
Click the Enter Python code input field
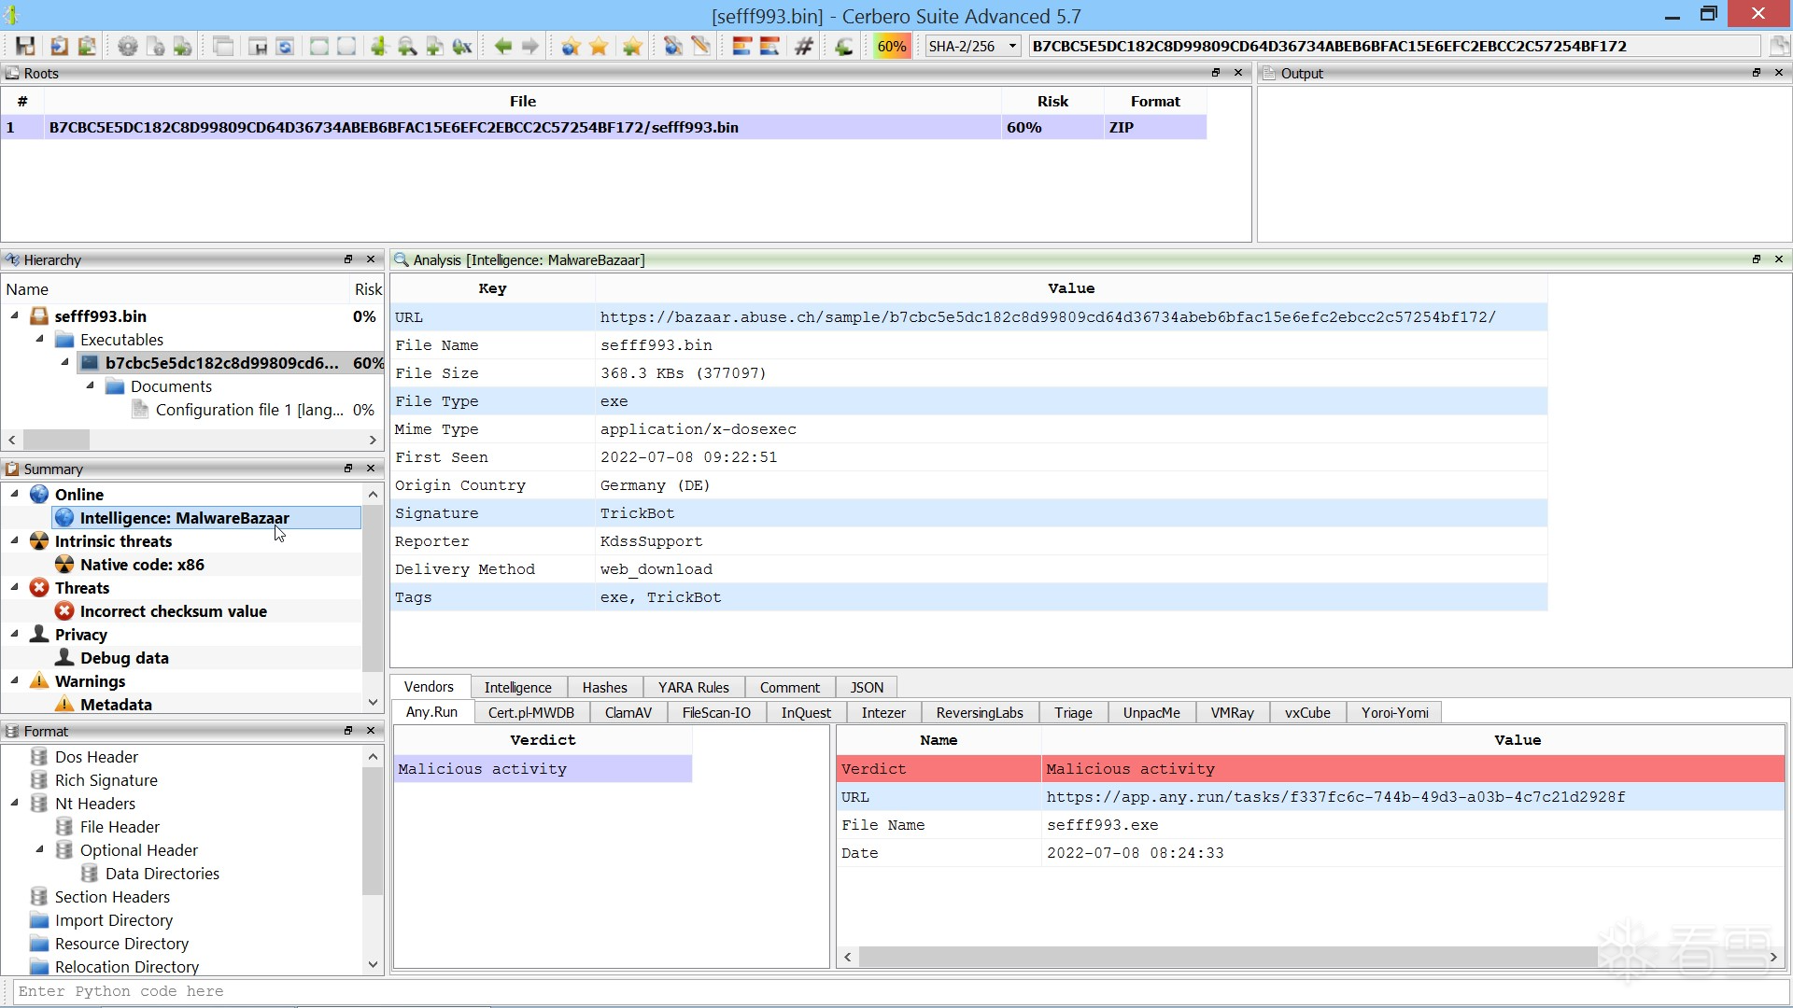(x=896, y=991)
